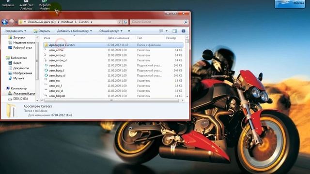The height and width of the screenshot is (174, 310).
Task: Select the aero_busy_l file
Action: pos(113,71)
